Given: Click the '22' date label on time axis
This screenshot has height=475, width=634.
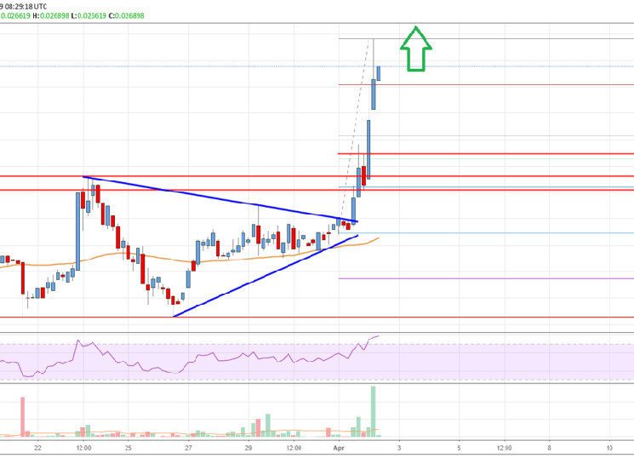Looking at the screenshot, I should [x=37, y=448].
